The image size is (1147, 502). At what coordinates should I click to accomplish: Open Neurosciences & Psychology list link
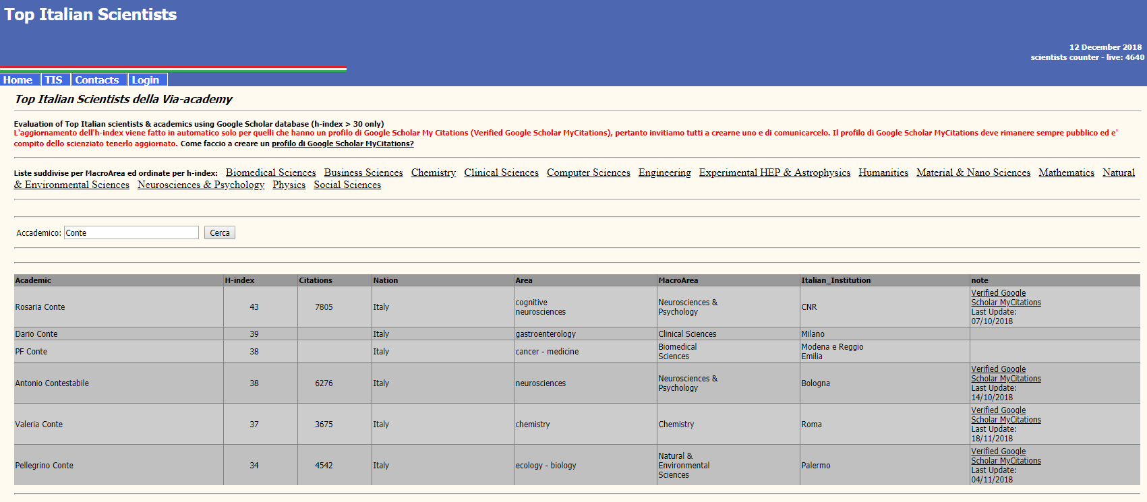click(x=201, y=185)
